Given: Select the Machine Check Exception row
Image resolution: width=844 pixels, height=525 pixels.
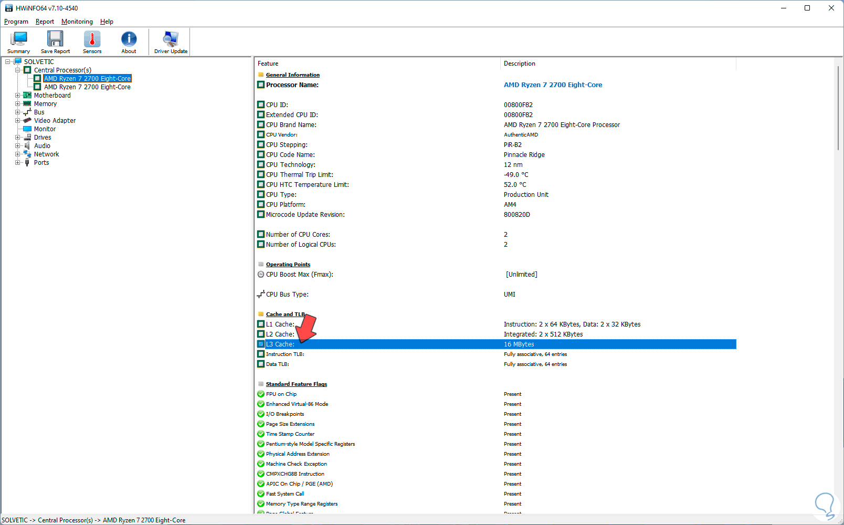Looking at the screenshot, I should tap(496, 464).
